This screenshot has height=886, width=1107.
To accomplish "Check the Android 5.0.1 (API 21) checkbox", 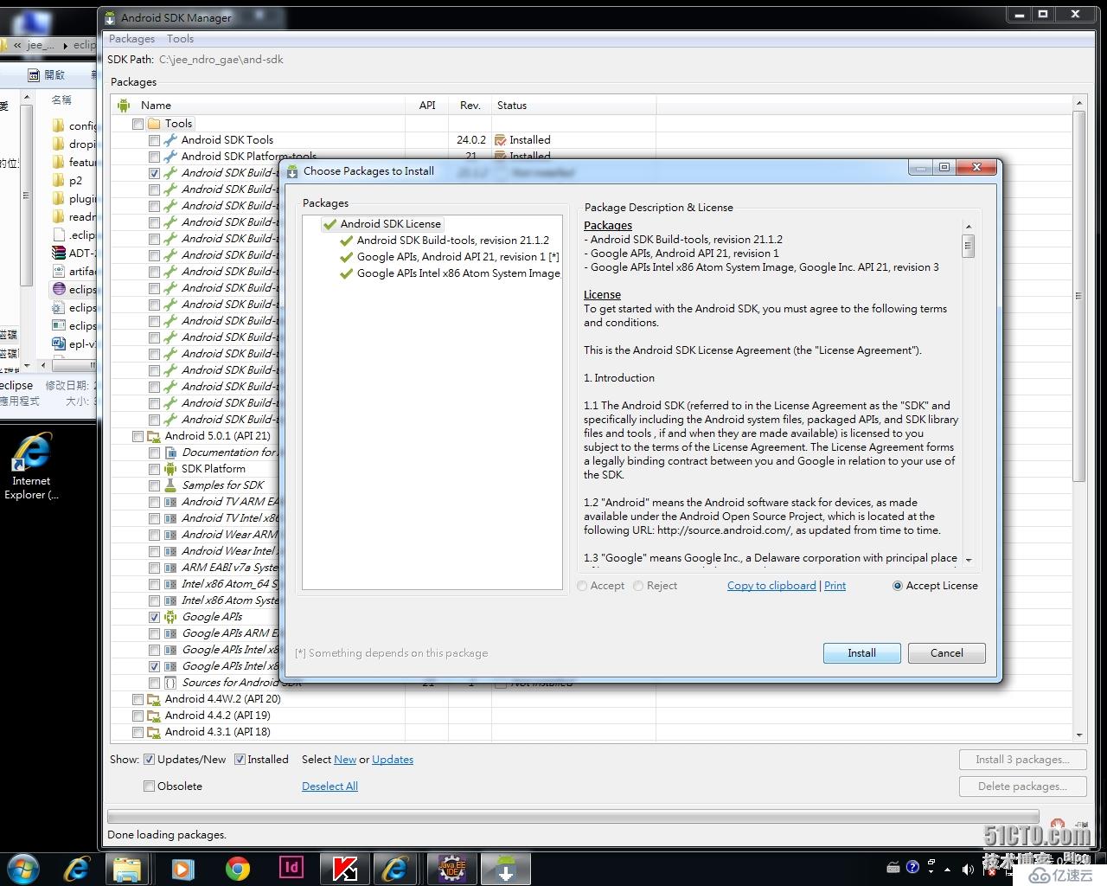I will point(138,436).
